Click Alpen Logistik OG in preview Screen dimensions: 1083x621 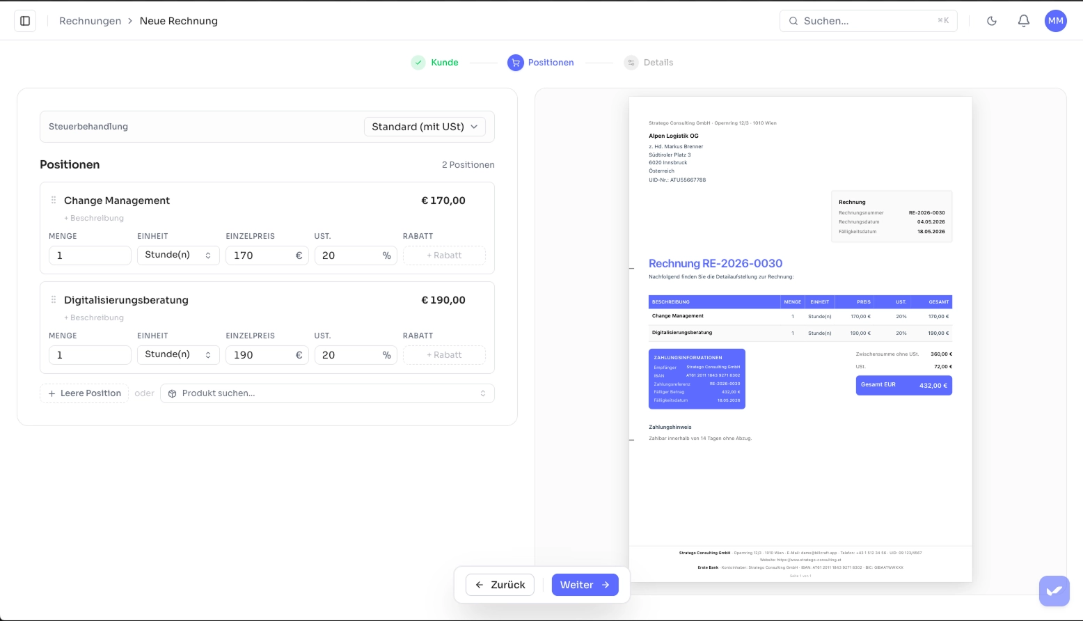coord(674,136)
